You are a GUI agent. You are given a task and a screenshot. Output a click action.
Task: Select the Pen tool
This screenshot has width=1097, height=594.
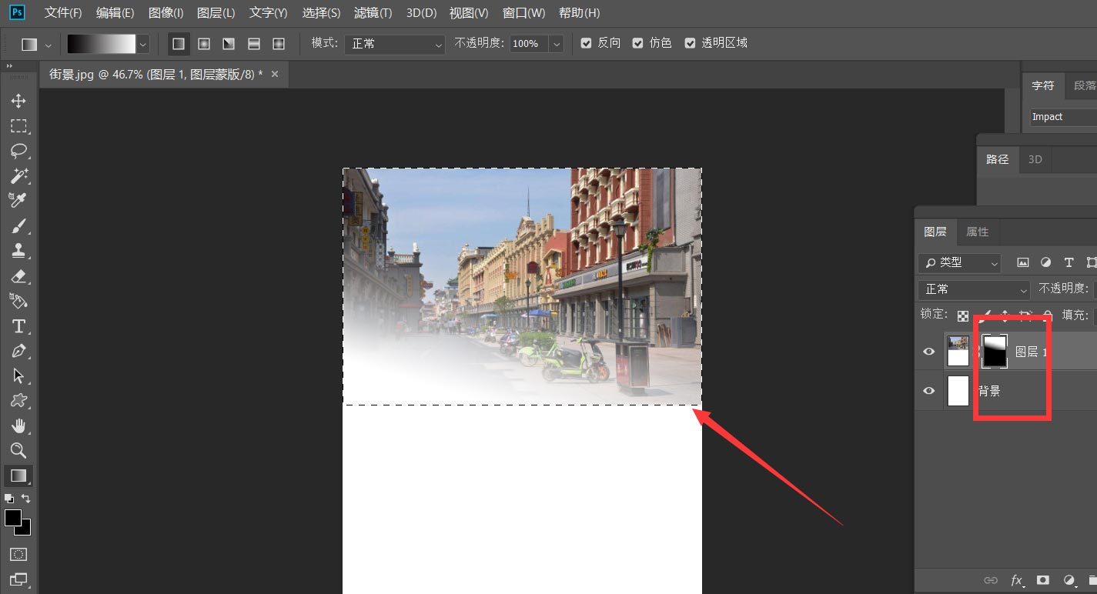(x=18, y=350)
